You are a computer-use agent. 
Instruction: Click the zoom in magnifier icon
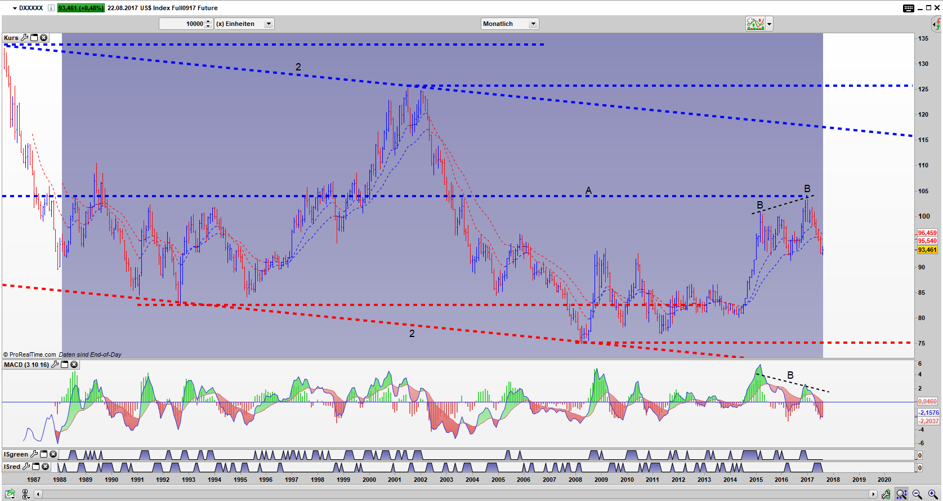pyautogui.click(x=932, y=494)
